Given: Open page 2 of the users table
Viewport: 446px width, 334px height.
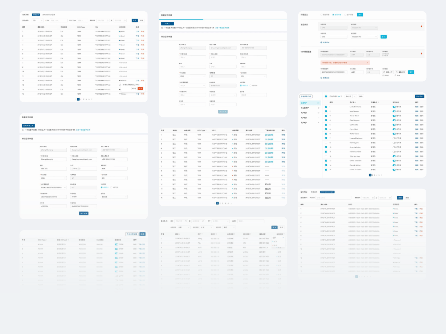Looking at the screenshot, I should click(x=373, y=175).
